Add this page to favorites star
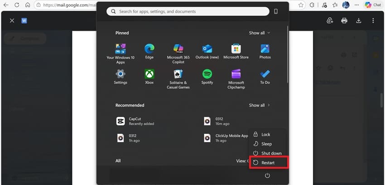Screen dimensions: 385x185 pyautogui.click(x=301, y=5)
